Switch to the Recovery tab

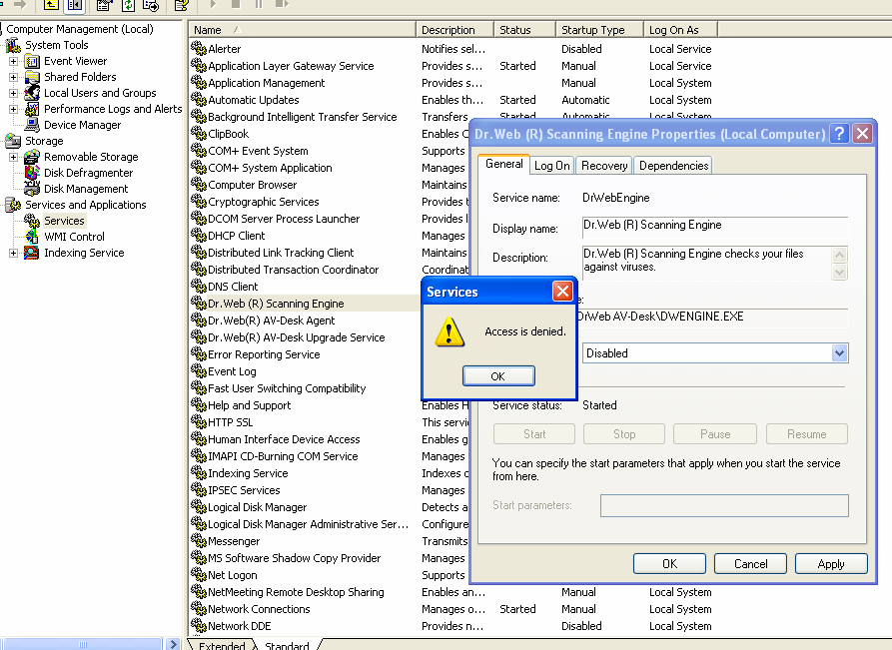pos(604,166)
